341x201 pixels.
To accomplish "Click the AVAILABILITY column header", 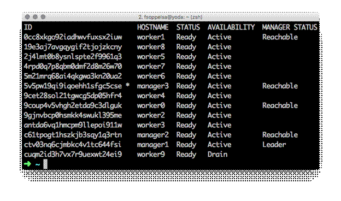I will click(231, 27).
